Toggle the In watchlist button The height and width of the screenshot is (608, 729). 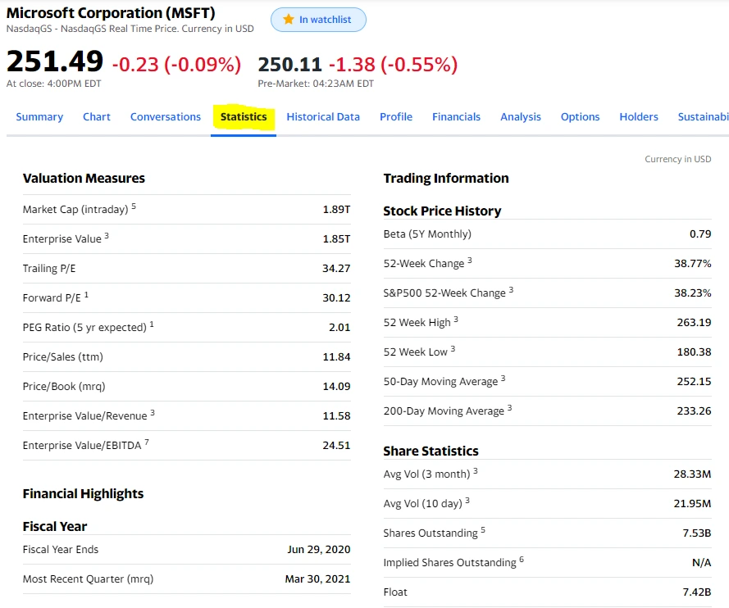(318, 20)
